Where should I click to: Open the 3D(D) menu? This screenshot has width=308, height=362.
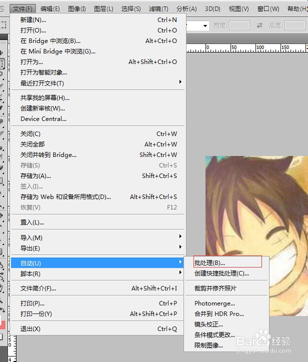coord(212,9)
